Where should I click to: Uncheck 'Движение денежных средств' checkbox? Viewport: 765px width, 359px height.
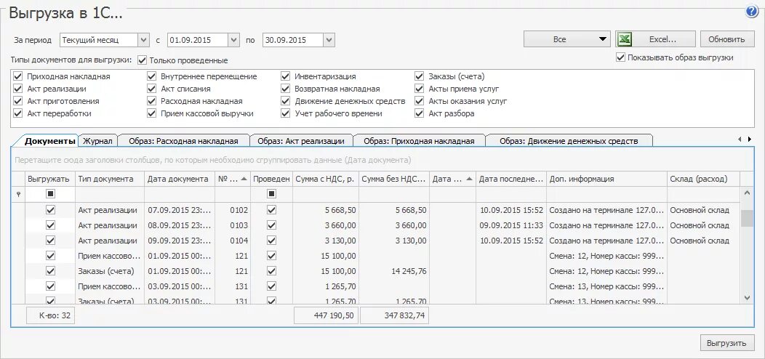tap(285, 101)
